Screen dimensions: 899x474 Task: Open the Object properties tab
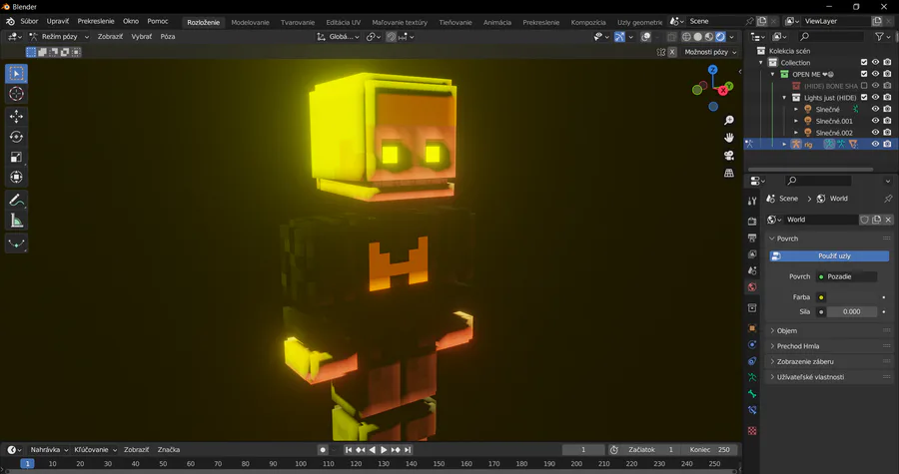[x=752, y=328]
